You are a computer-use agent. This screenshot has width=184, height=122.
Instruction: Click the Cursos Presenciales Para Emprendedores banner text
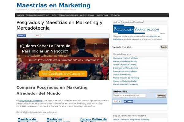tap(64, 60)
